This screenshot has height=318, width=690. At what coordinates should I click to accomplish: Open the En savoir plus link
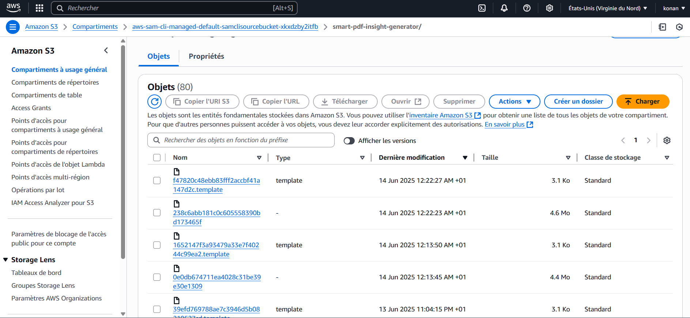(509, 124)
